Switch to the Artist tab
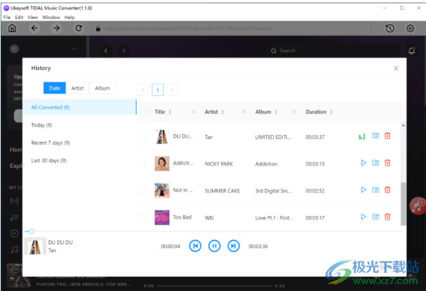The width and height of the screenshot is (426, 291). [x=78, y=88]
